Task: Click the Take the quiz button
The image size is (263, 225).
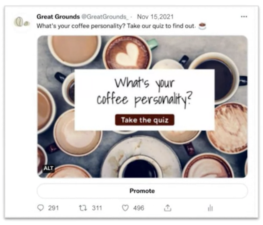Action: coord(145,120)
